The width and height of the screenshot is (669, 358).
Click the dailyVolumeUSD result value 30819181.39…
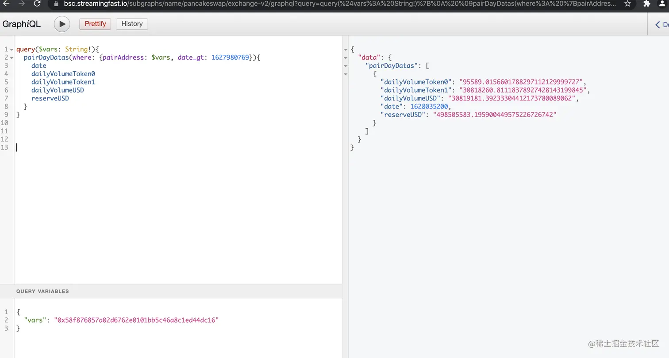coord(513,98)
